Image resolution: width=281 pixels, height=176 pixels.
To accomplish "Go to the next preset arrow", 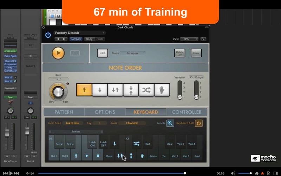I will pos(64,39).
